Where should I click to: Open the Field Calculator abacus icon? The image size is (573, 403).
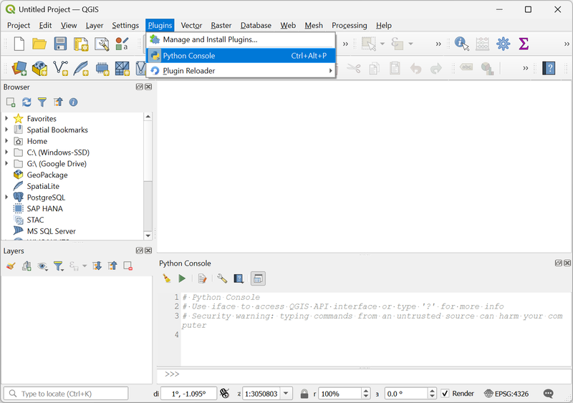482,44
